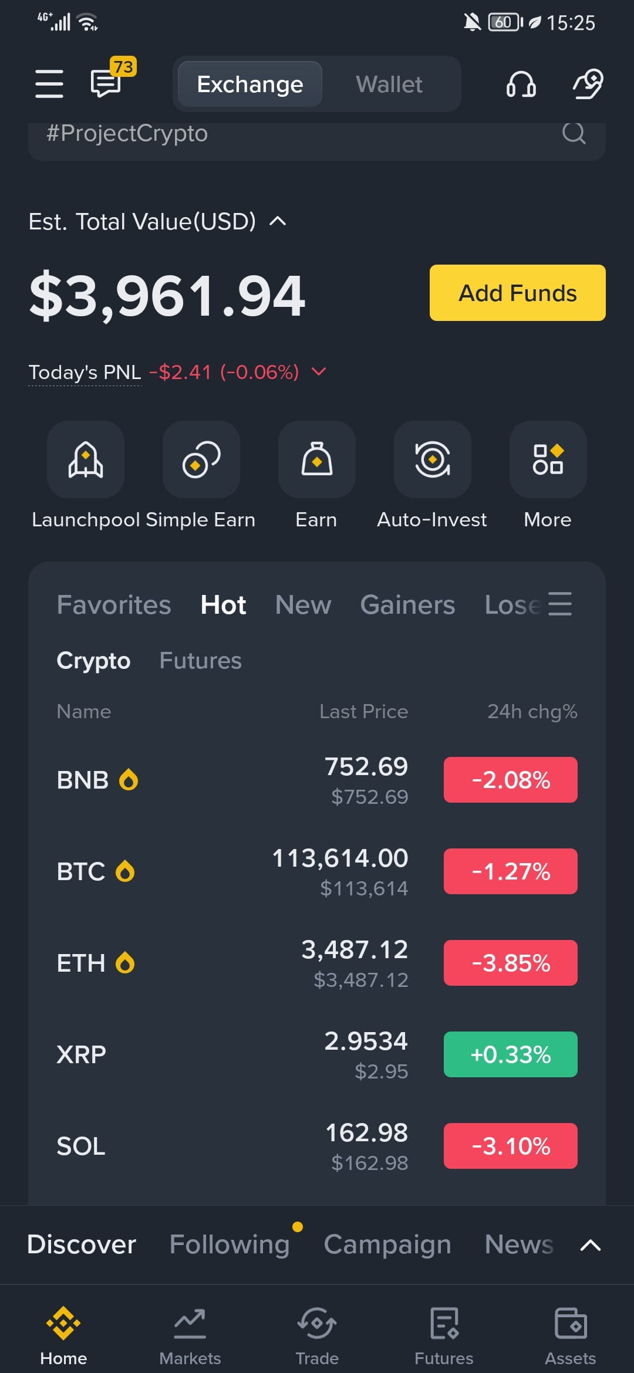Open the hamburger side menu
634x1373 pixels.
click(x=49, y=83)
